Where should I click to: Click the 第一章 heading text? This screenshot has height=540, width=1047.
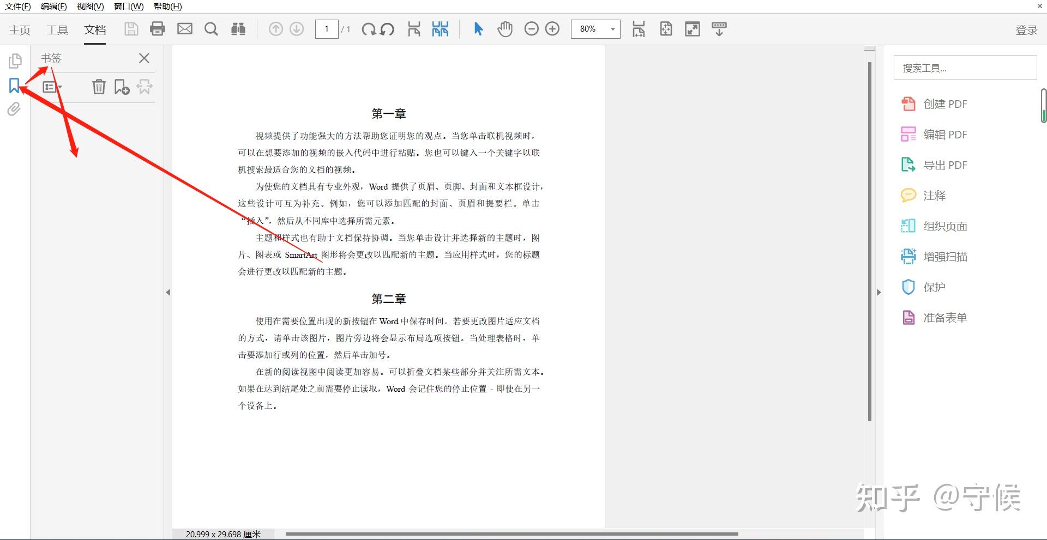tap(389, 114)
